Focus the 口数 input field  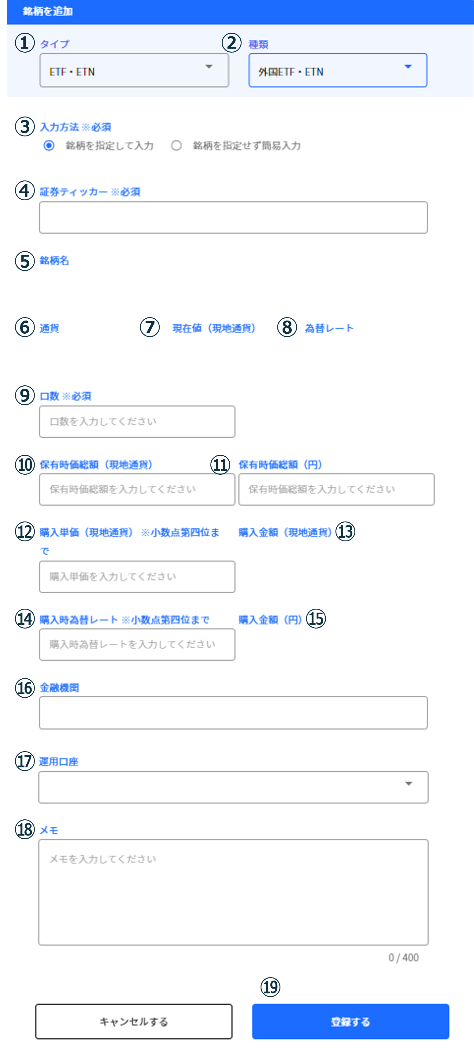pyautogui.click(x=137, y=422)
